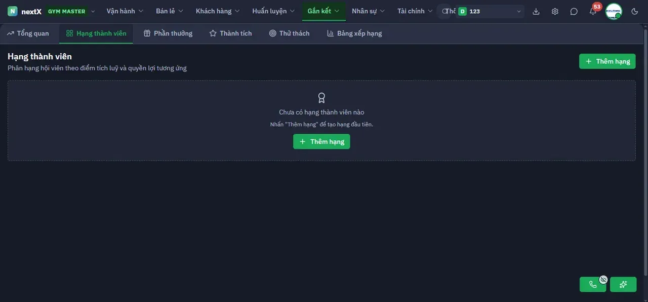Expand the Bán lẻ menu

pyautogui.click(x=170, y=11)
